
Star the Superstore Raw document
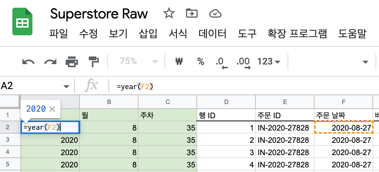169,13
